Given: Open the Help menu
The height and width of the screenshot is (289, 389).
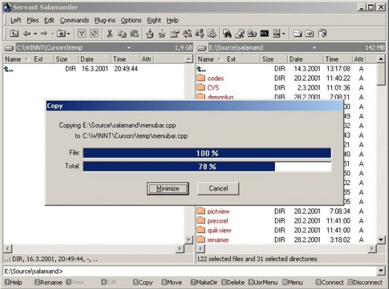Looking at the screenshot, I should [172, 20].
